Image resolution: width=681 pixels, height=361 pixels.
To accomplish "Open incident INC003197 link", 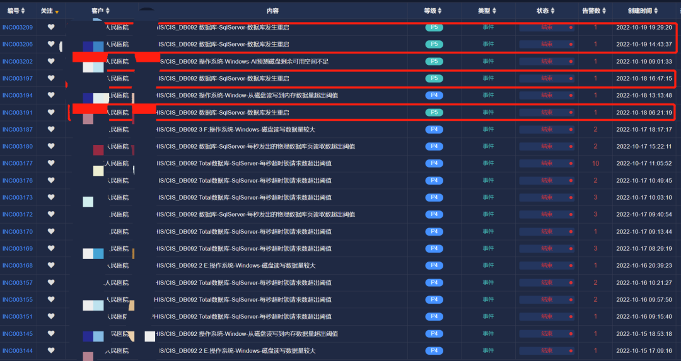I will pyautogui.click(x=18, y=79).
